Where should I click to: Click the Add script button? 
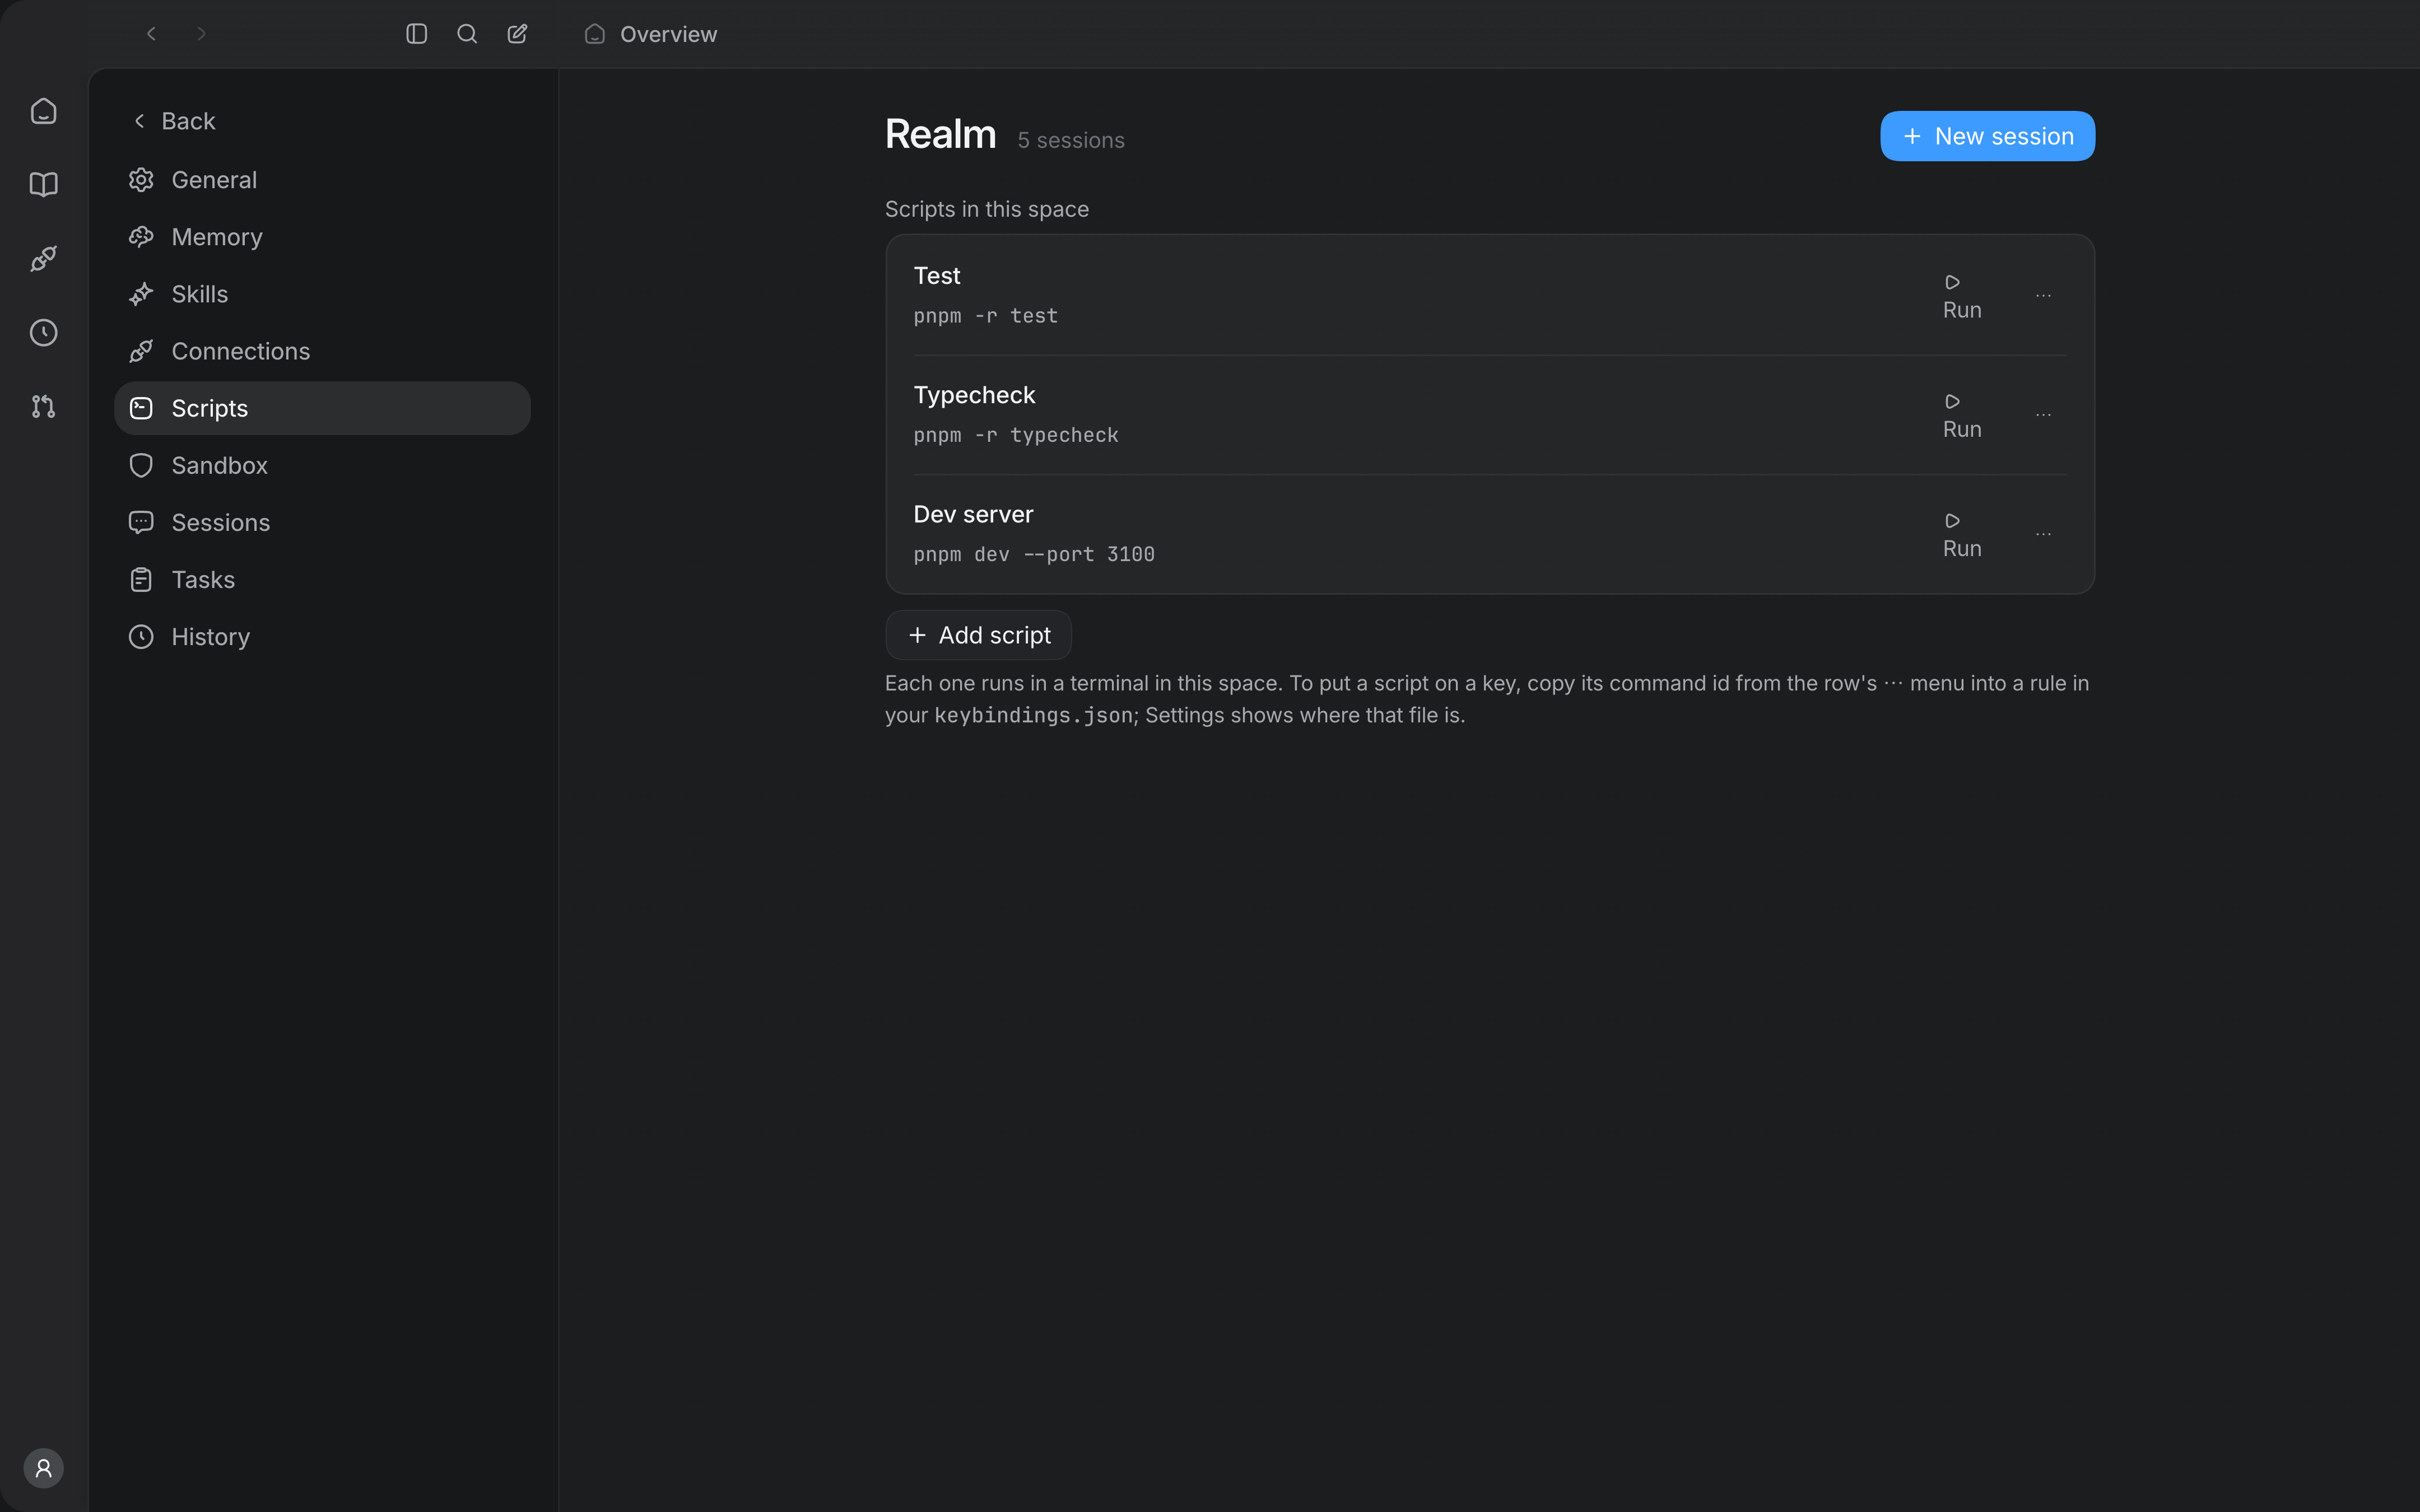tap(978, 635)
